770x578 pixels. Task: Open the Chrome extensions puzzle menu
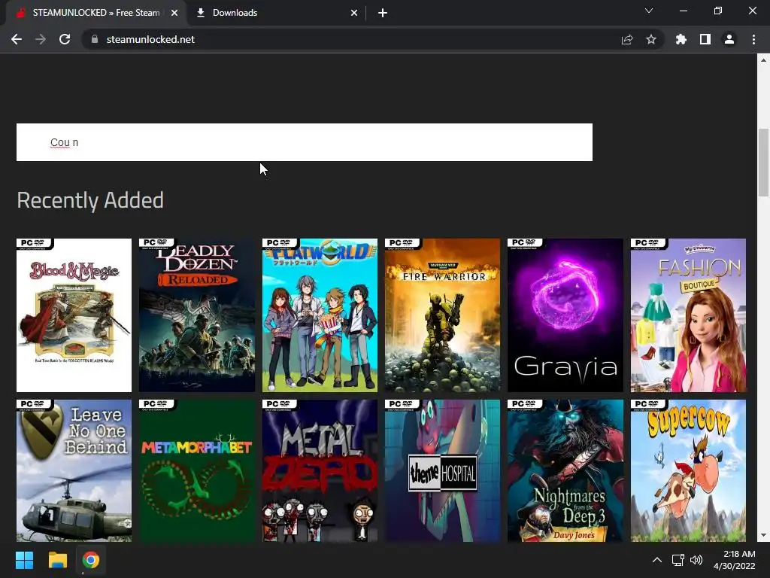(681, 39)
